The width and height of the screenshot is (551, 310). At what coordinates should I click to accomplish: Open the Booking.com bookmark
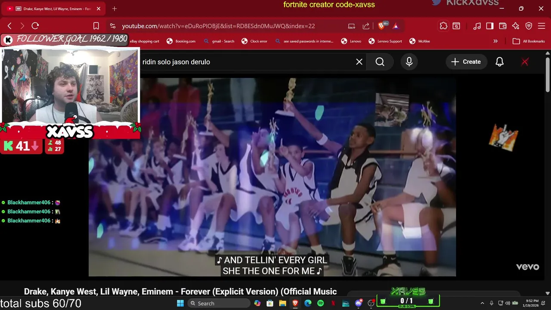(x=181, y=41)
